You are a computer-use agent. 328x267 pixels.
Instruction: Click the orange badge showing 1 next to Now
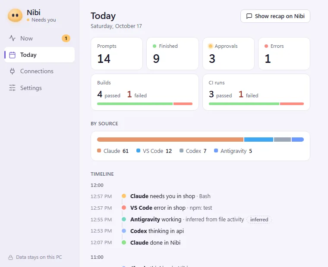coord(66,38)
